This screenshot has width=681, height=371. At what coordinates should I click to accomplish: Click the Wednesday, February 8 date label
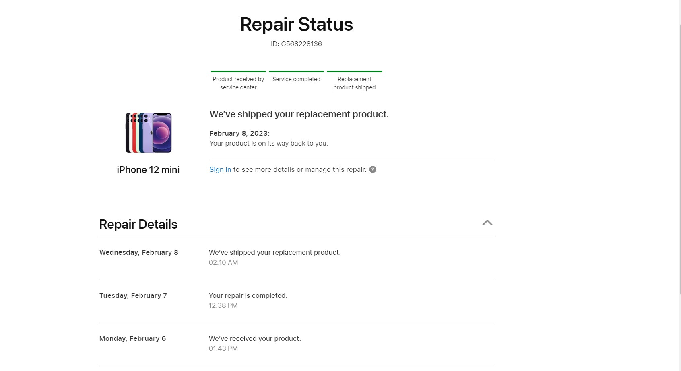pos(139,252)
